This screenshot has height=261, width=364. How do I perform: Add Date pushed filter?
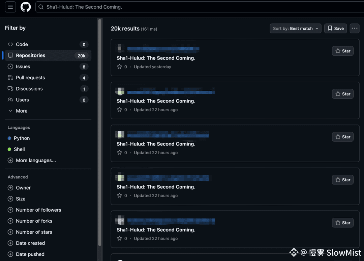(x=26, y=255)
